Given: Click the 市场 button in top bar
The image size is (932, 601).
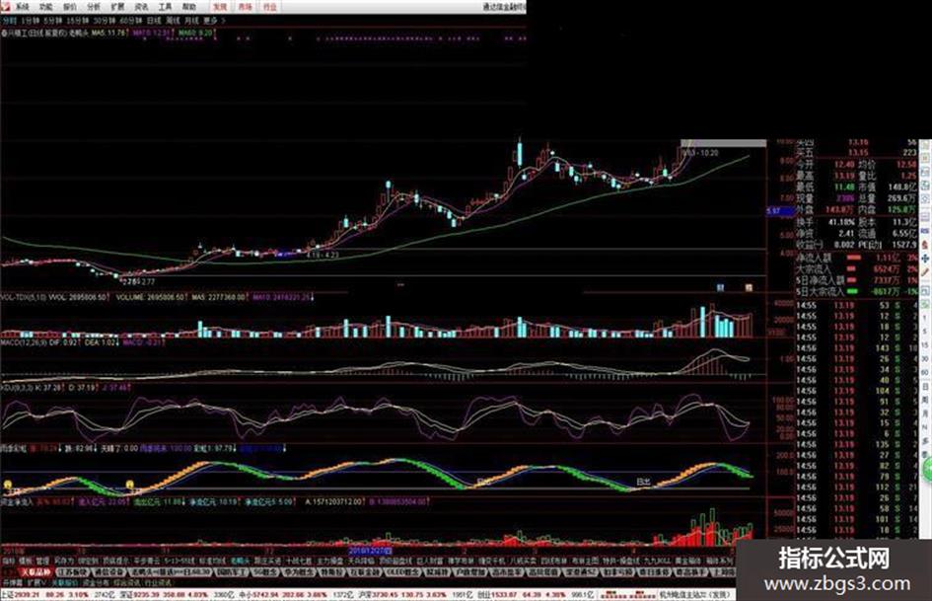Looking at the screenshot, I should (x=245, y=7).
